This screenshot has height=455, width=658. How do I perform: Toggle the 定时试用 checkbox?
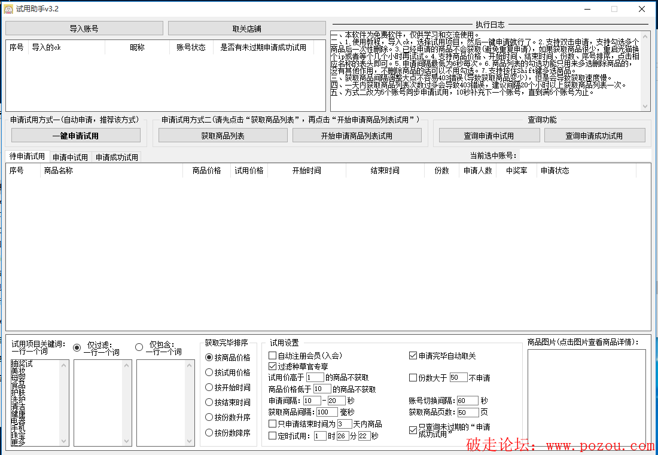tap(273, 436)
